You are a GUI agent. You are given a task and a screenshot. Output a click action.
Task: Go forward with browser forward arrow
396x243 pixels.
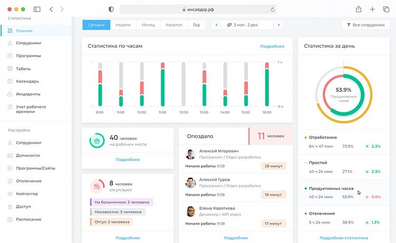pyautogui.click(x=62, y=9)
